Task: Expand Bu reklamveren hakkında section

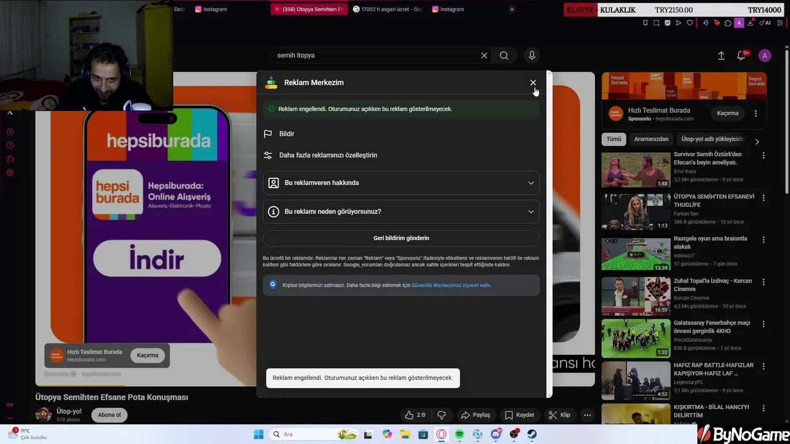Action: tap(401, 183)
